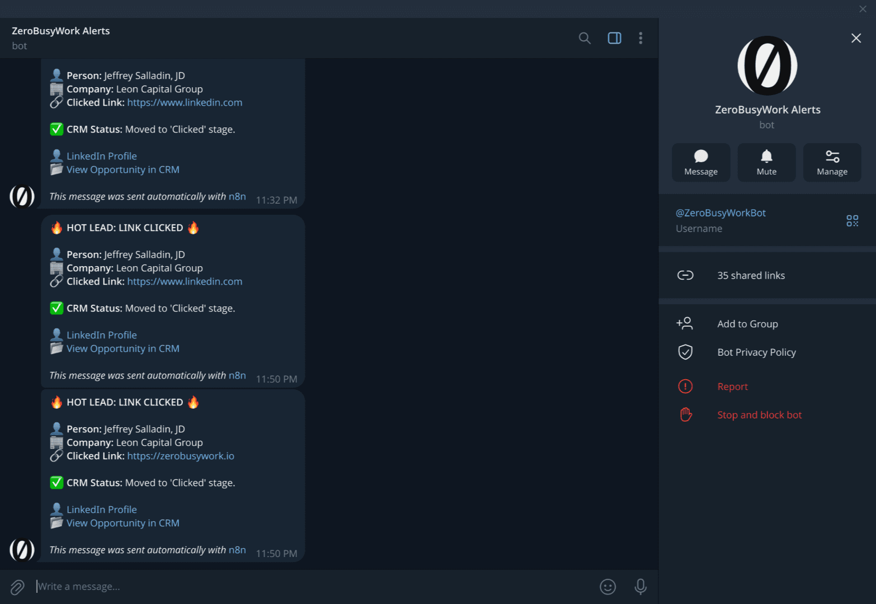Open LinkedIn Profile in last message
This screenshot has height=604, width=876.
pyautogui.click(x=102, y=509)
